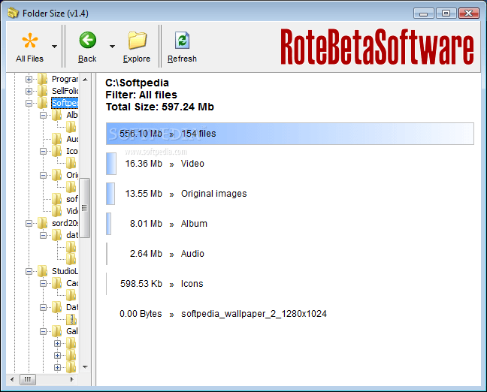
Task: Collapse the Alb folder tree node
Action: tap(43, 115)
